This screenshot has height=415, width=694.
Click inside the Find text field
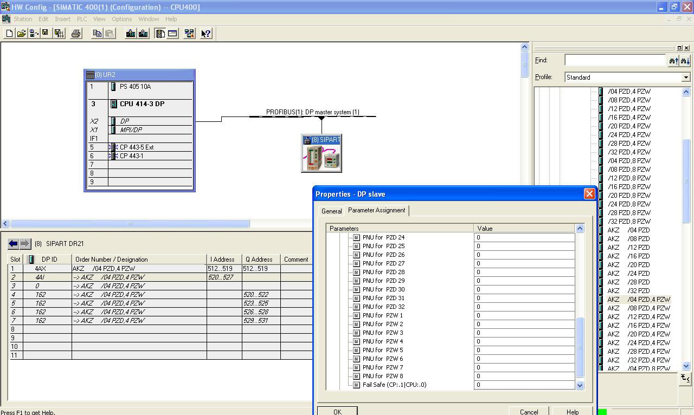[x=615, y=60]
